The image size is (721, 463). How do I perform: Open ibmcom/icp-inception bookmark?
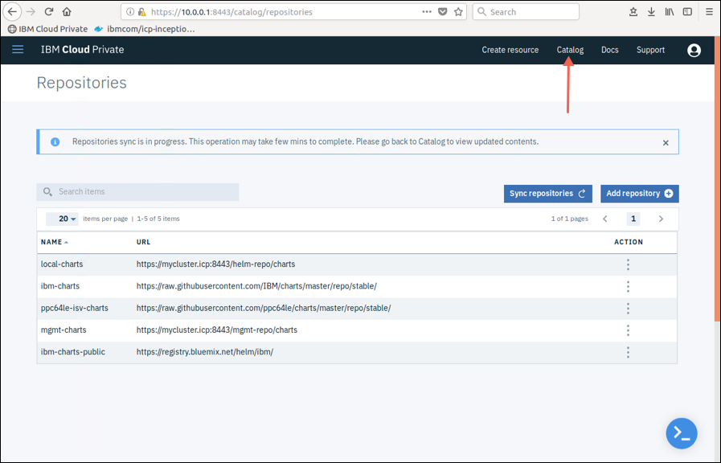(145, 29)
